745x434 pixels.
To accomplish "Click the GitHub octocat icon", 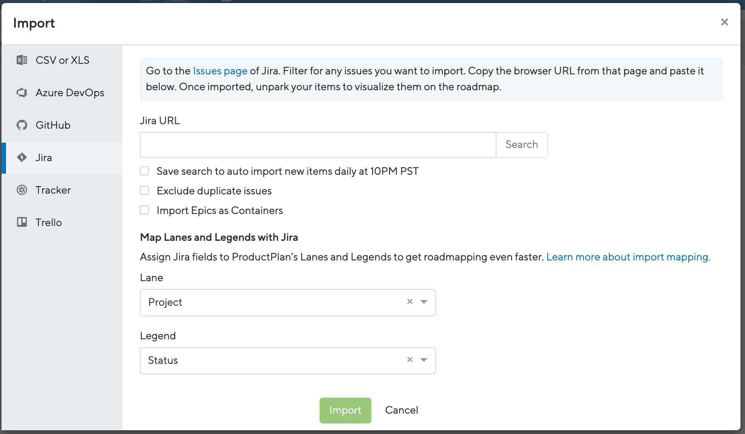I will (x=22, y=125).
